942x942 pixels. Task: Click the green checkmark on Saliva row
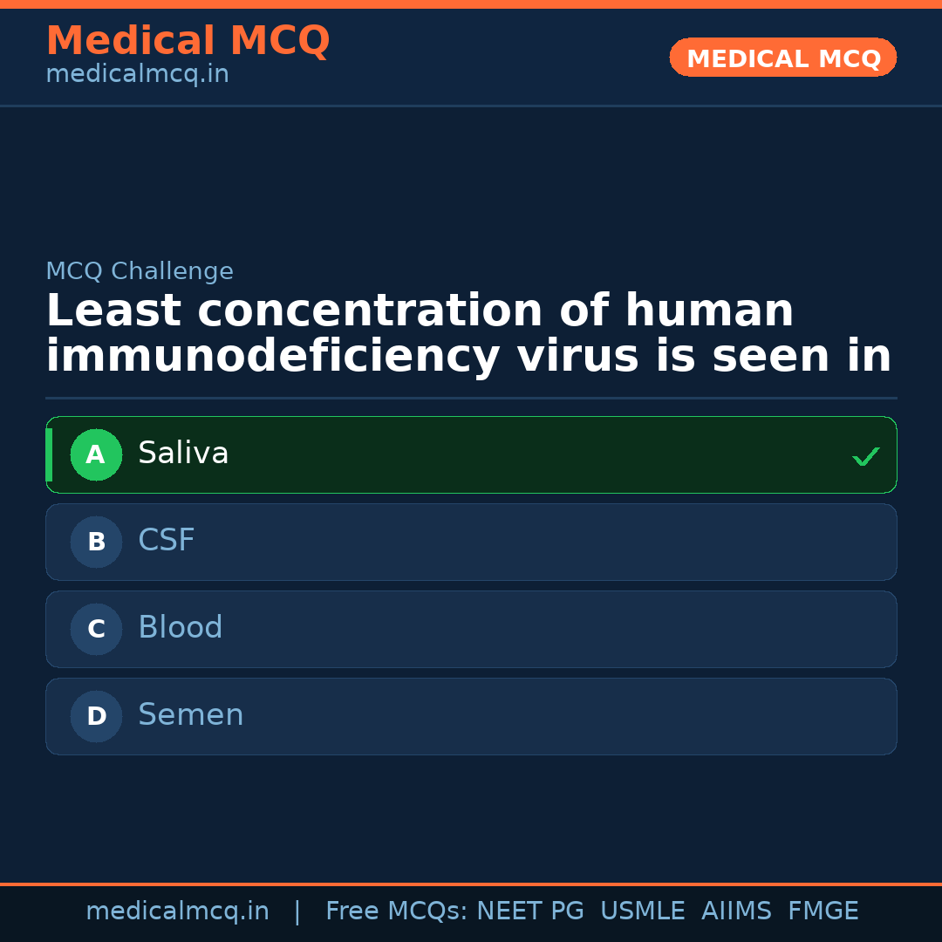[x=865, y=456]
